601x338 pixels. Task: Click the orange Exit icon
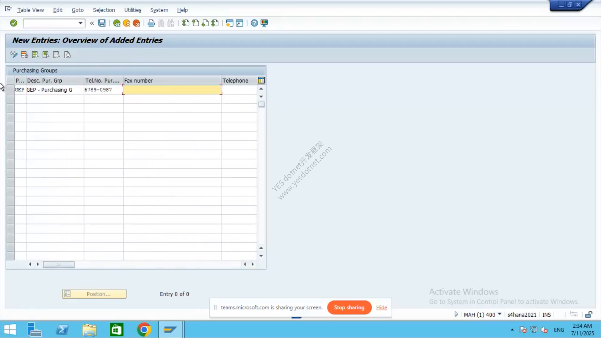(126, 23)
